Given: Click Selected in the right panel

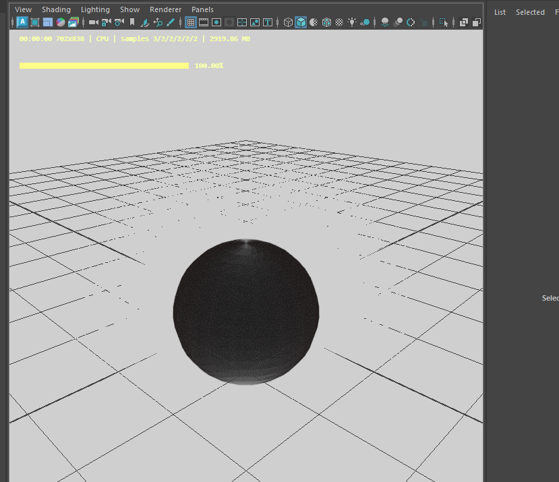Looking at the screenshot, I should [530, 12].
